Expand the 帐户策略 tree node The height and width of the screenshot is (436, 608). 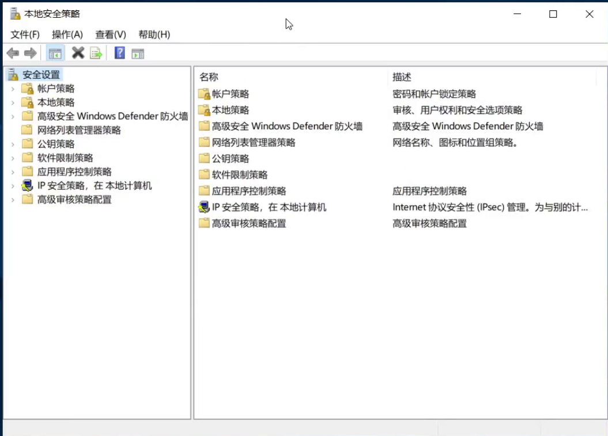[x=13, y=89]
